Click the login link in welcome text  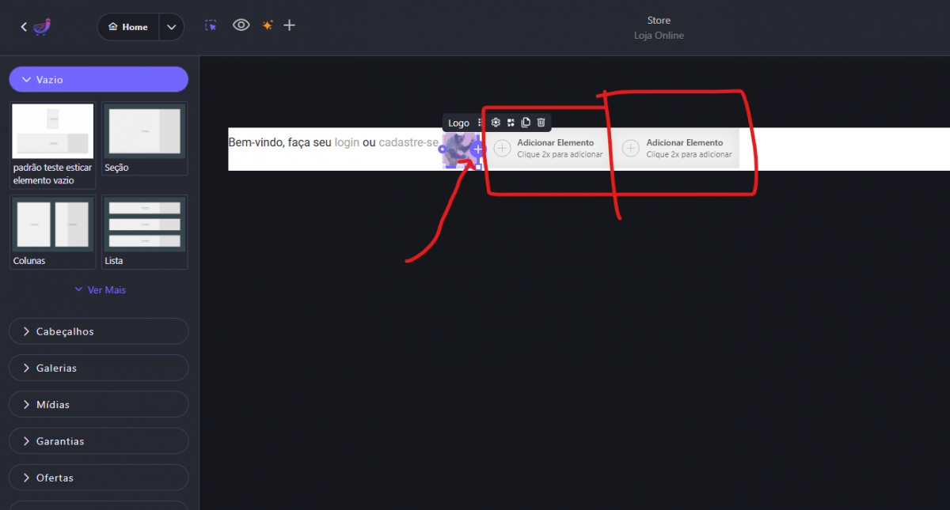point(347,142)
